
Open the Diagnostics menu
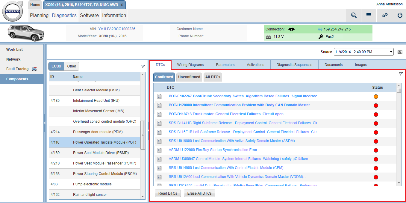64,15
